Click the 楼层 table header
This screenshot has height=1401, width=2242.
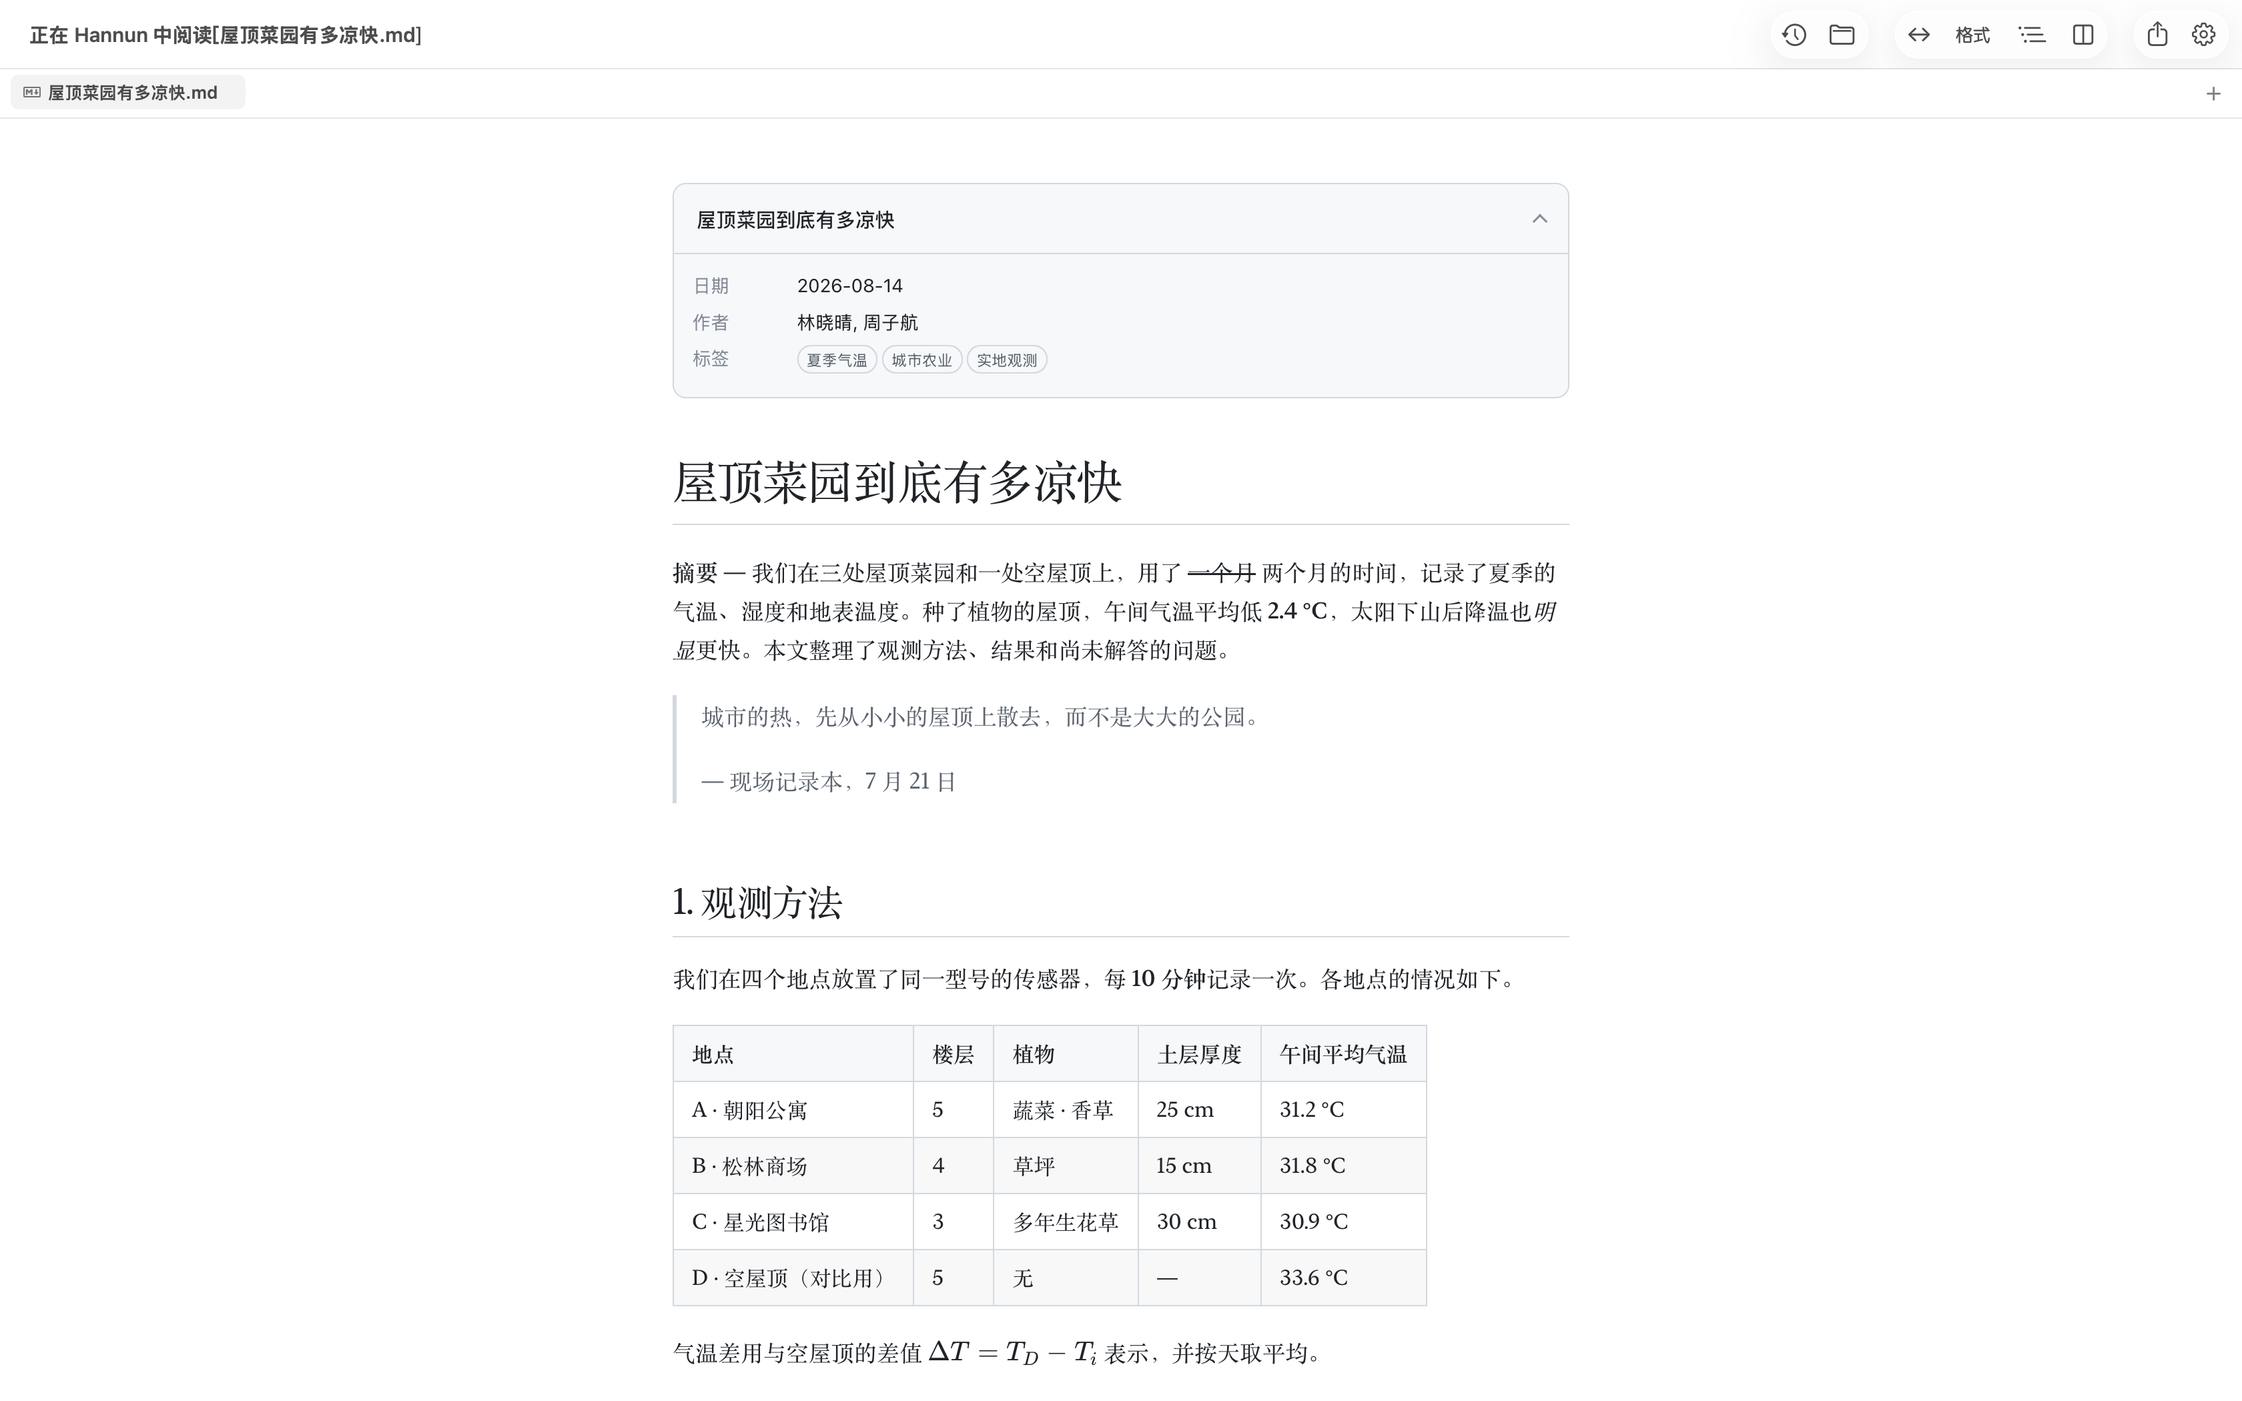point(952,1055)
